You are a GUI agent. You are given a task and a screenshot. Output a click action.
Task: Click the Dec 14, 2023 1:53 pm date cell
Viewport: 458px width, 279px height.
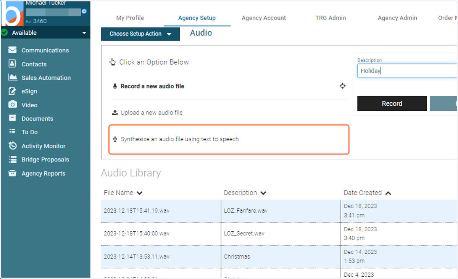point(398,256)
